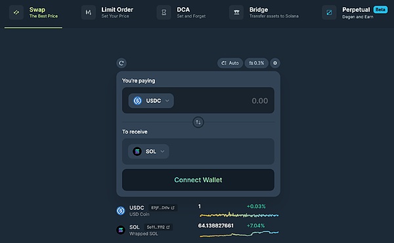Click the refresh quote icon

click(121, 63)
